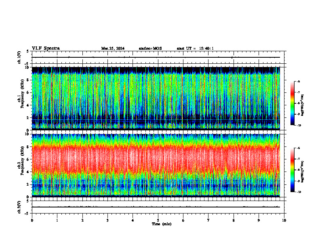
Task: Click the "-10" value on ch.2 color bar
Action: [x=299, y=192]
